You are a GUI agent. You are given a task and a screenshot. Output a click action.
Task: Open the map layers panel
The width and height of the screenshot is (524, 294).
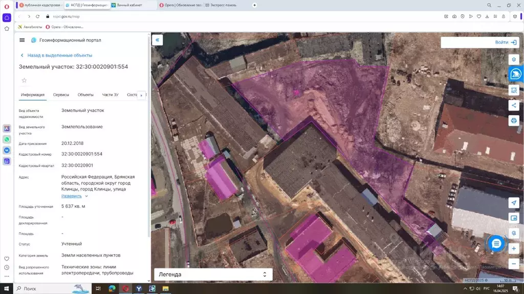(514, 59)
